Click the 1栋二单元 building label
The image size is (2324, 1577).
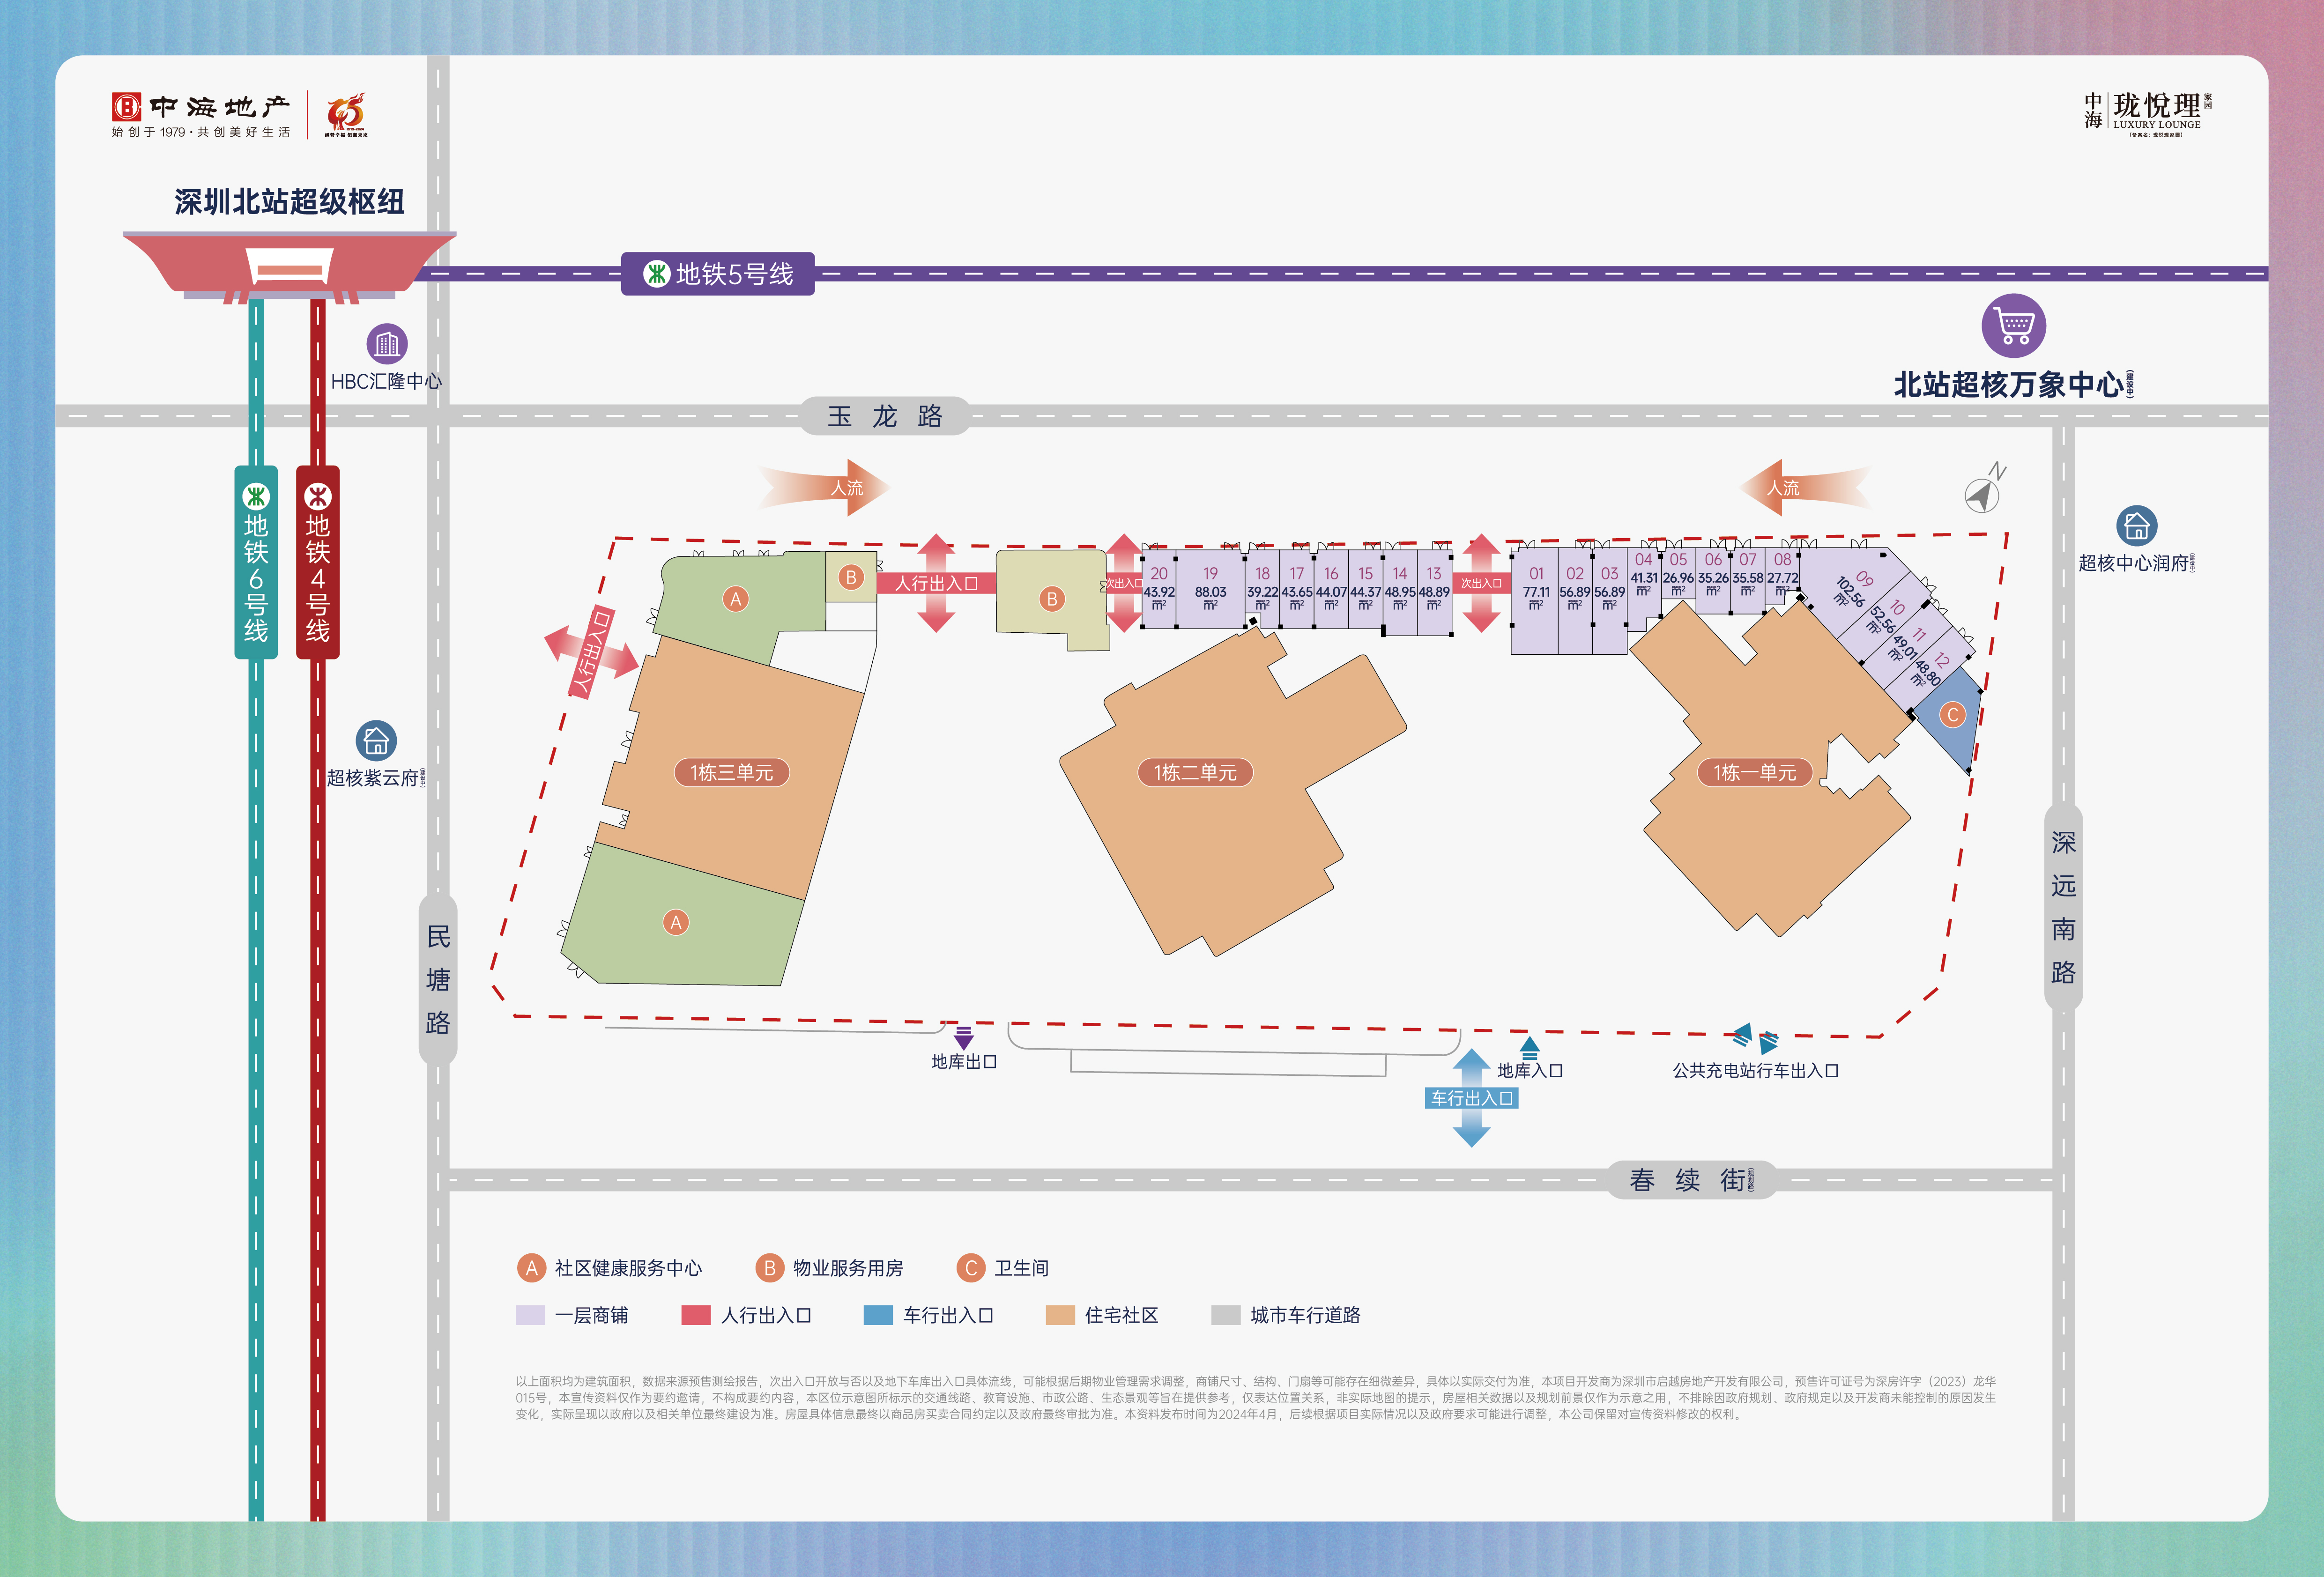click(1195, 772)
